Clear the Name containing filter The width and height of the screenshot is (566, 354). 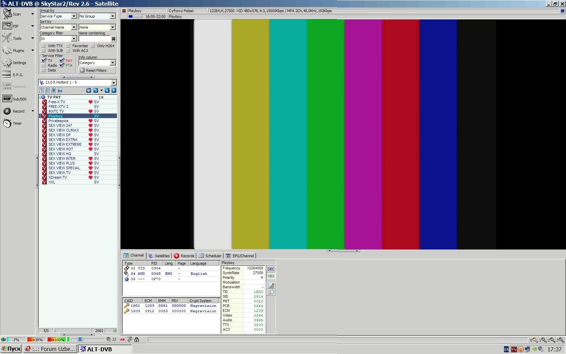click(x=114, y=39)
